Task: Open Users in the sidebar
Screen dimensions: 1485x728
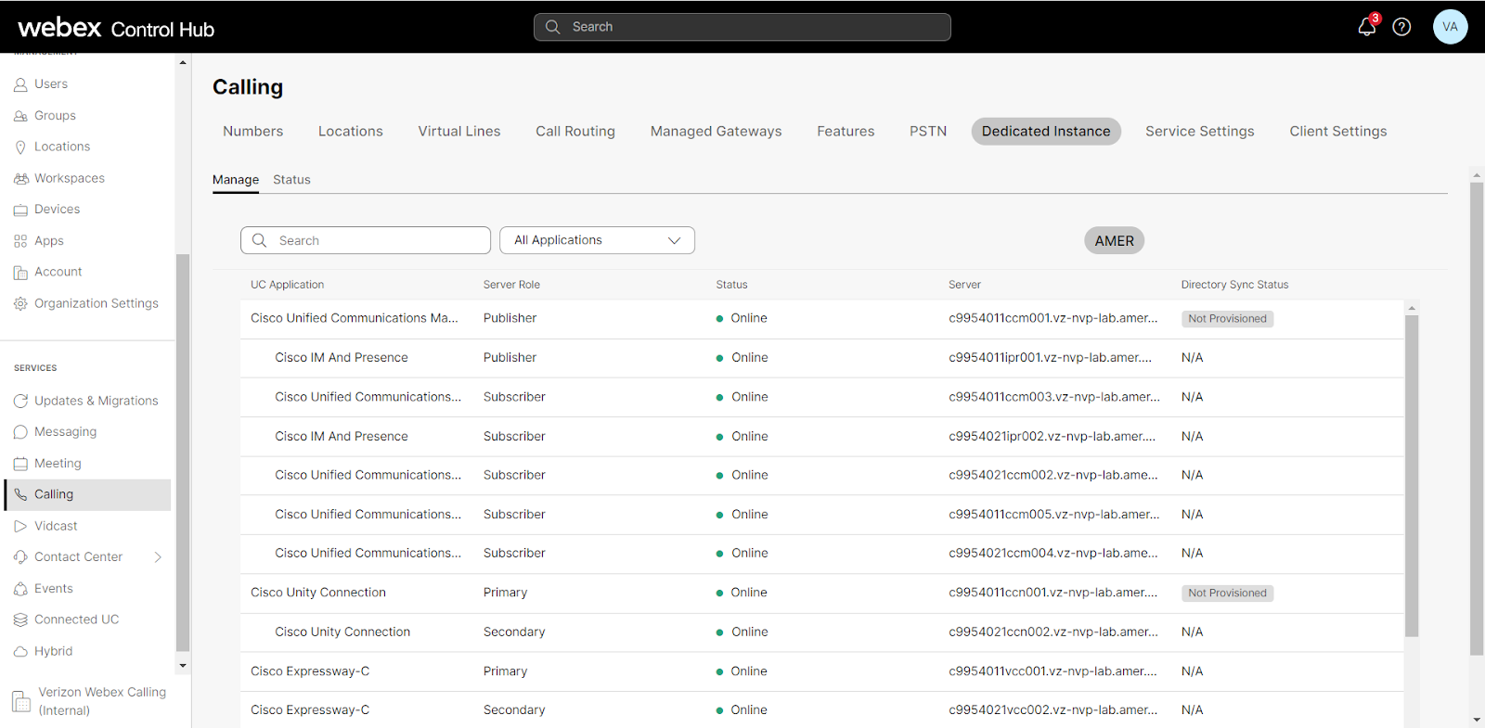Action: point(51,84)
